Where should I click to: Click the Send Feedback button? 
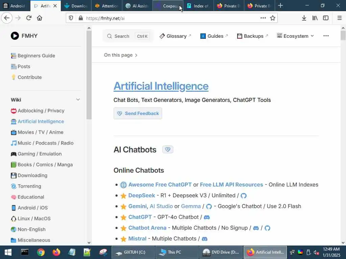click(x=138, y=113)
